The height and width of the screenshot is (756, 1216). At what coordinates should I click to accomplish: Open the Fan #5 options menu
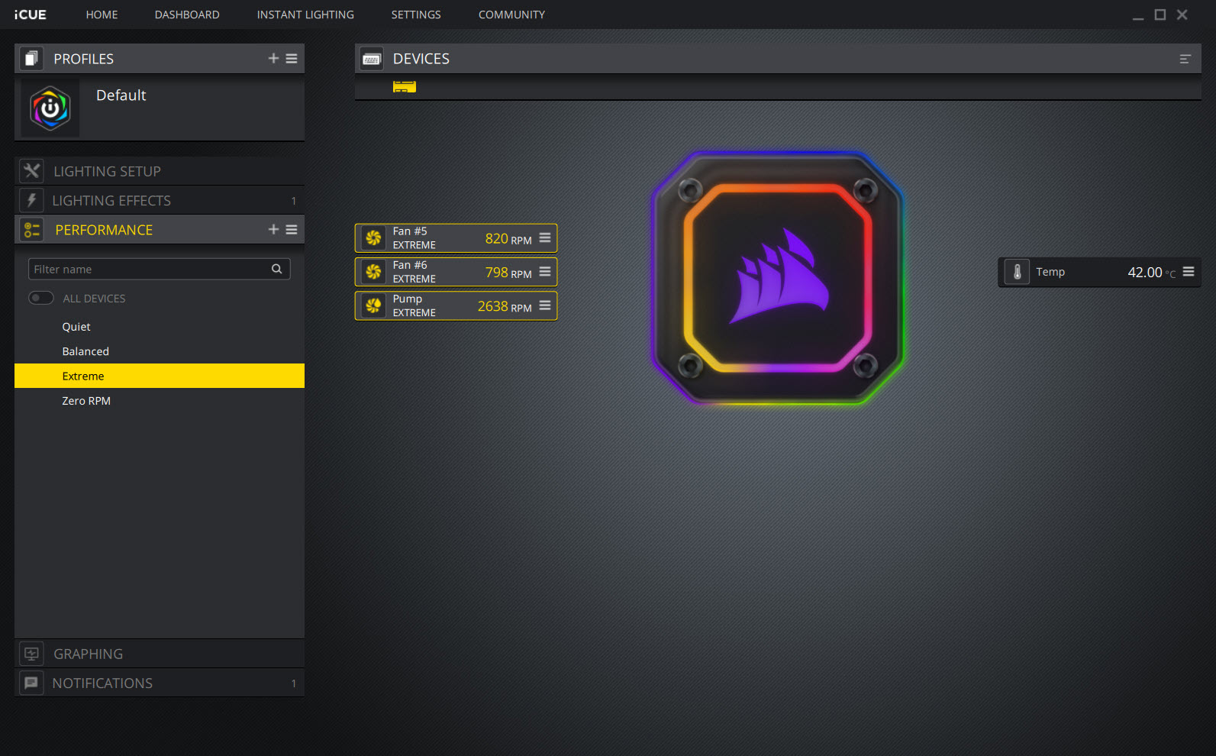point(545,237)
